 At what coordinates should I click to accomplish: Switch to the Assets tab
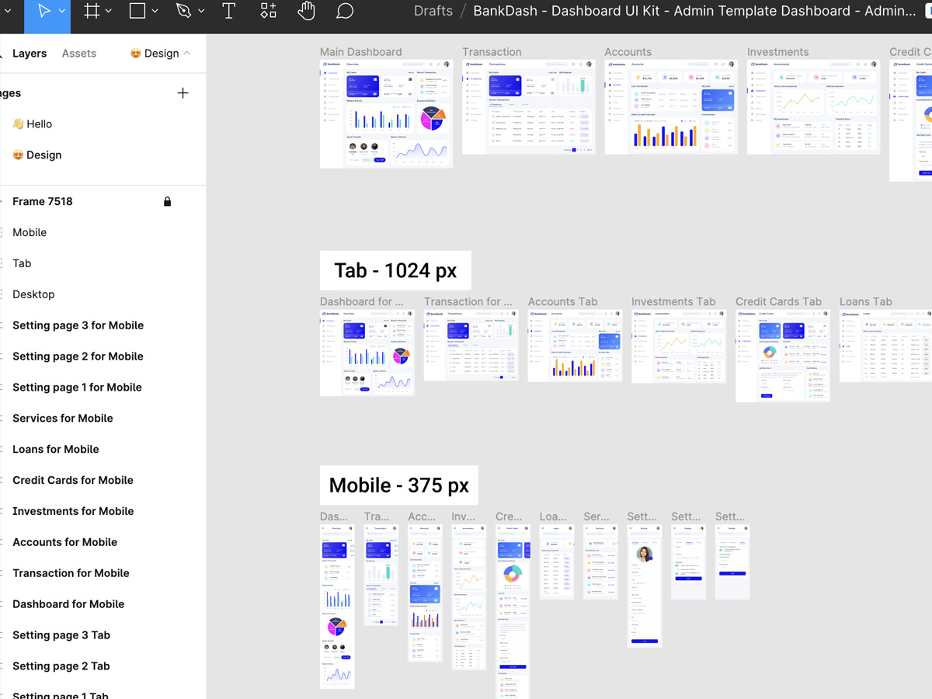pos(79,54)
